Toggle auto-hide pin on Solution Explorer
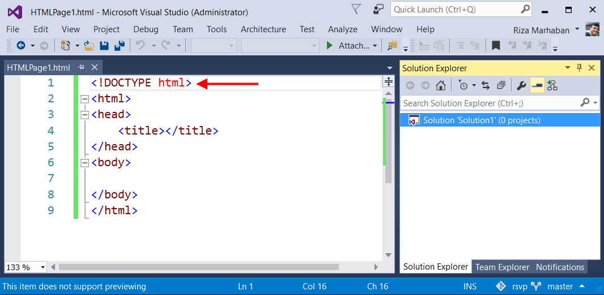Screen dimensions: 604x295 point(579,68)
